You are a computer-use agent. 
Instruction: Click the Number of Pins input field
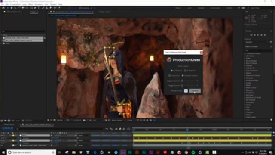(186, 91)
